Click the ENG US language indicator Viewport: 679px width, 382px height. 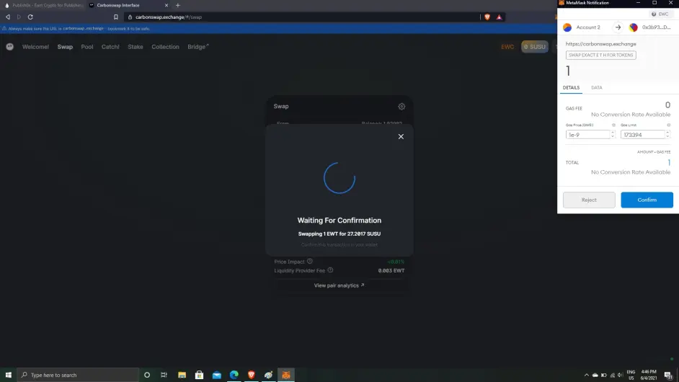click(631, 375)
